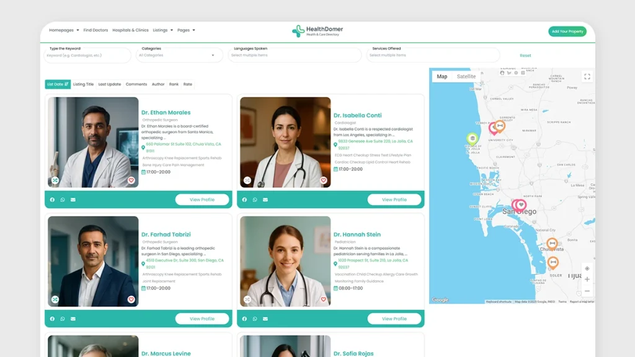635x357 pixels.
Task: Reset the search filters
Action: coord(525,55)
